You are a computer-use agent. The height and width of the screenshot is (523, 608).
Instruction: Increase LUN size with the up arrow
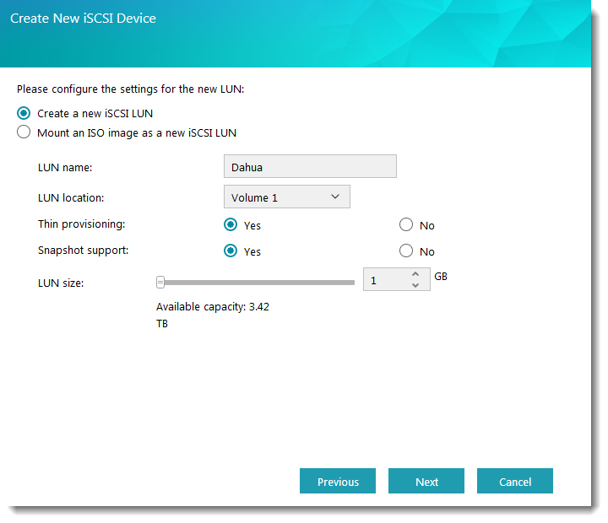click(x=415, y=274)
